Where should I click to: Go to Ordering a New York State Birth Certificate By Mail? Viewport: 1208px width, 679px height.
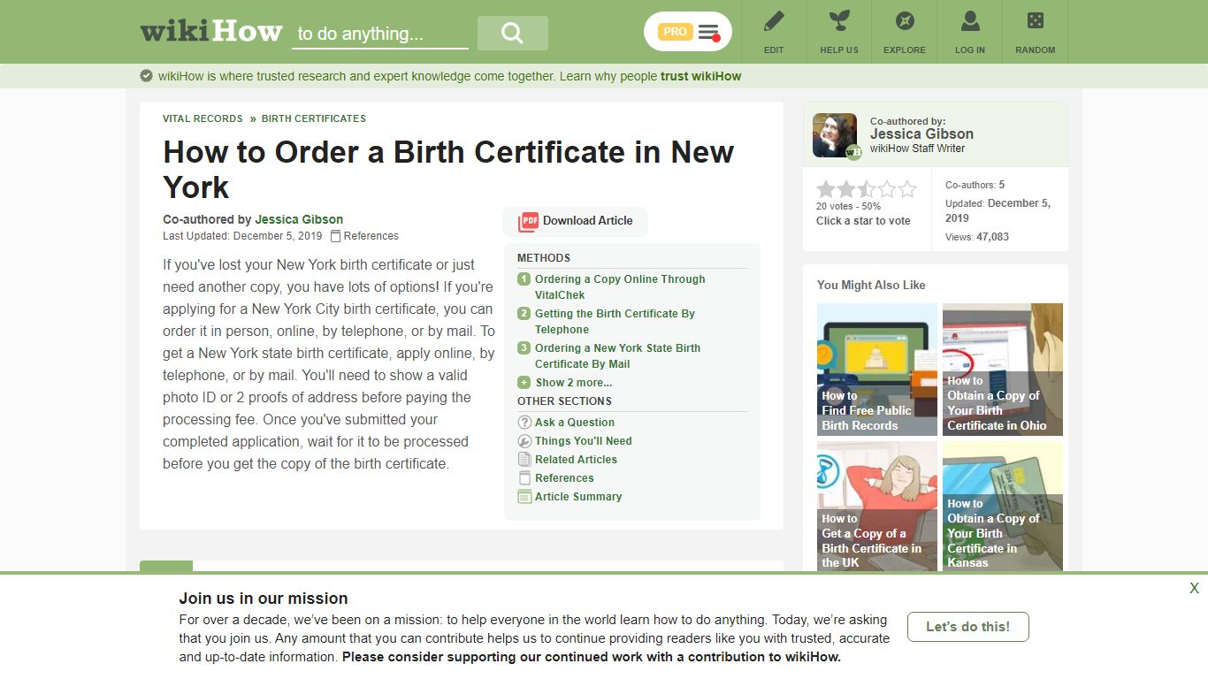pos(617,355)
